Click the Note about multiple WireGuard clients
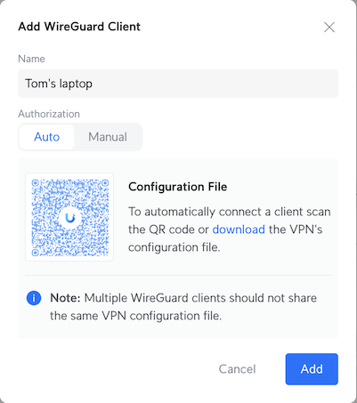Image resolution: width=357 pixels, height=403 pixels. (183, 307)
